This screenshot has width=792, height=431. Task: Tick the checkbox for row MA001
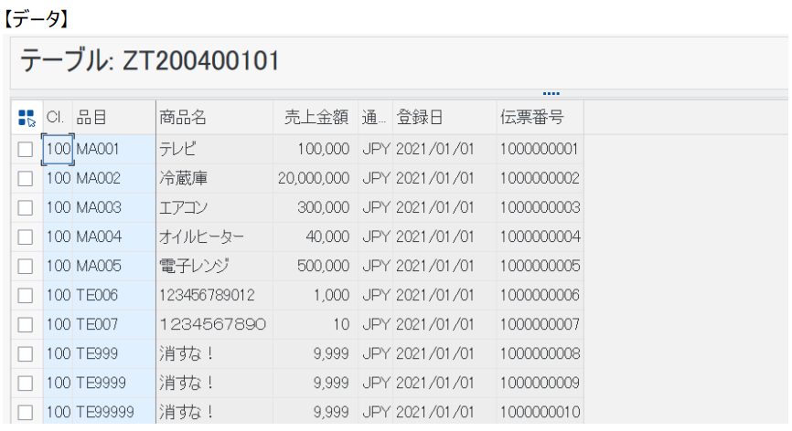click(x=26, y=149)
